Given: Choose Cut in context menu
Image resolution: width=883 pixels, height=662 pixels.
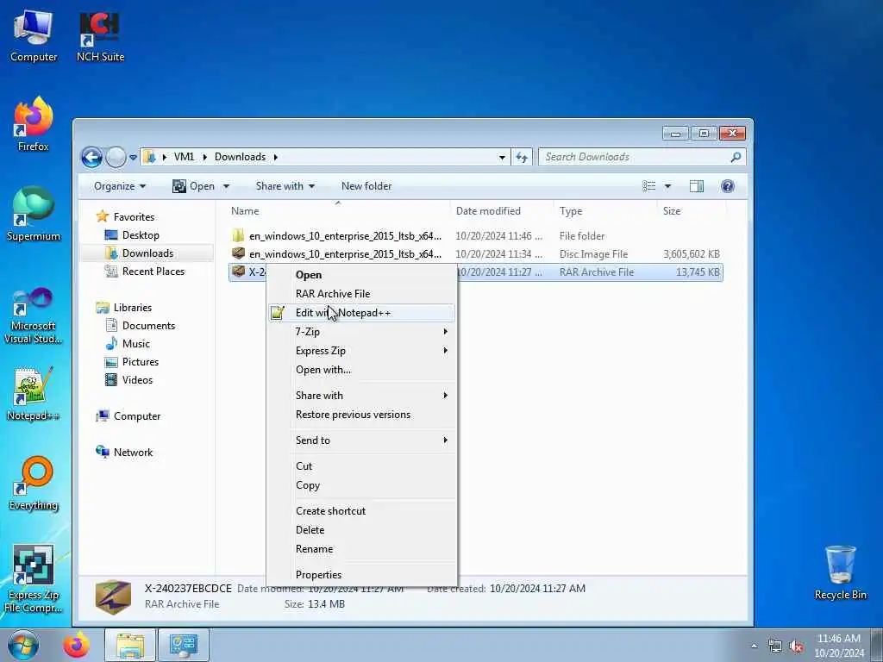Looking at the screenshot, I should coord(361,466).
